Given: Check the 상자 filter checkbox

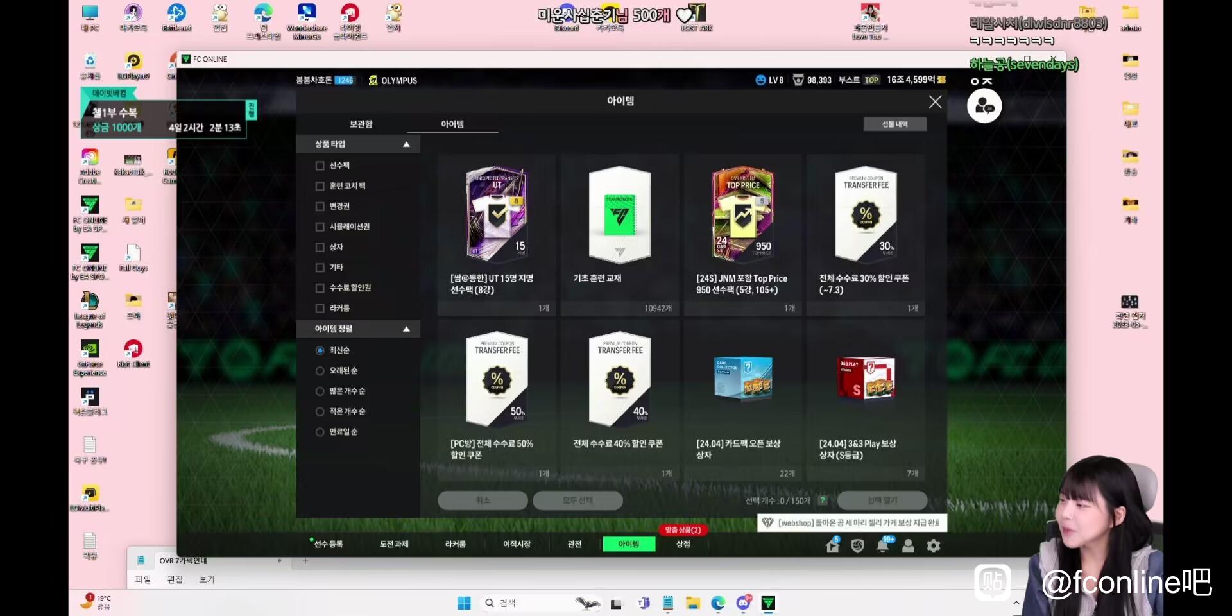Looking at the screenshot, I should tap(320, 247).
